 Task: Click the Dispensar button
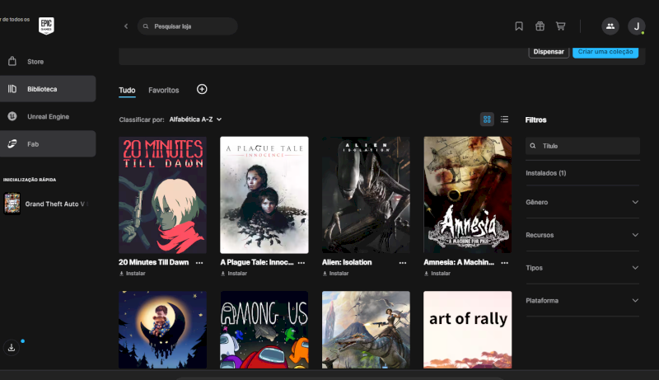pos(549,52)
